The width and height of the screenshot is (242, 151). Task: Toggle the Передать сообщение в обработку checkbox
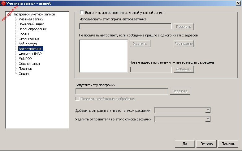(x=77, y=99)
